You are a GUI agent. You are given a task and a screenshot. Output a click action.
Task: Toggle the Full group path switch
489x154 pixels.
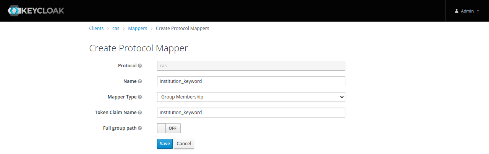coord(169,128)
